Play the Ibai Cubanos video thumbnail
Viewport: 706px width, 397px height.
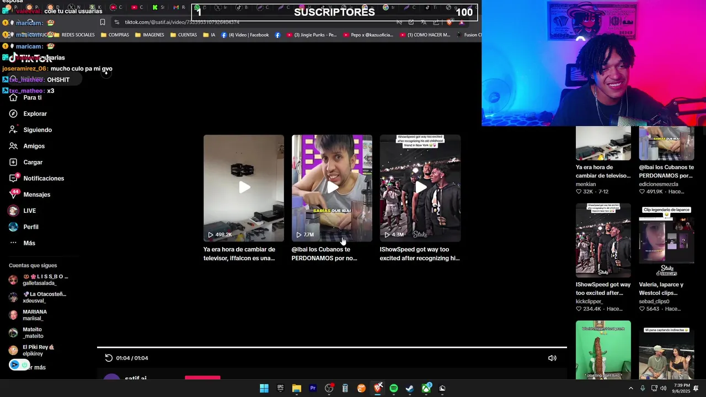pyautogui.click(x=332, y=188)
